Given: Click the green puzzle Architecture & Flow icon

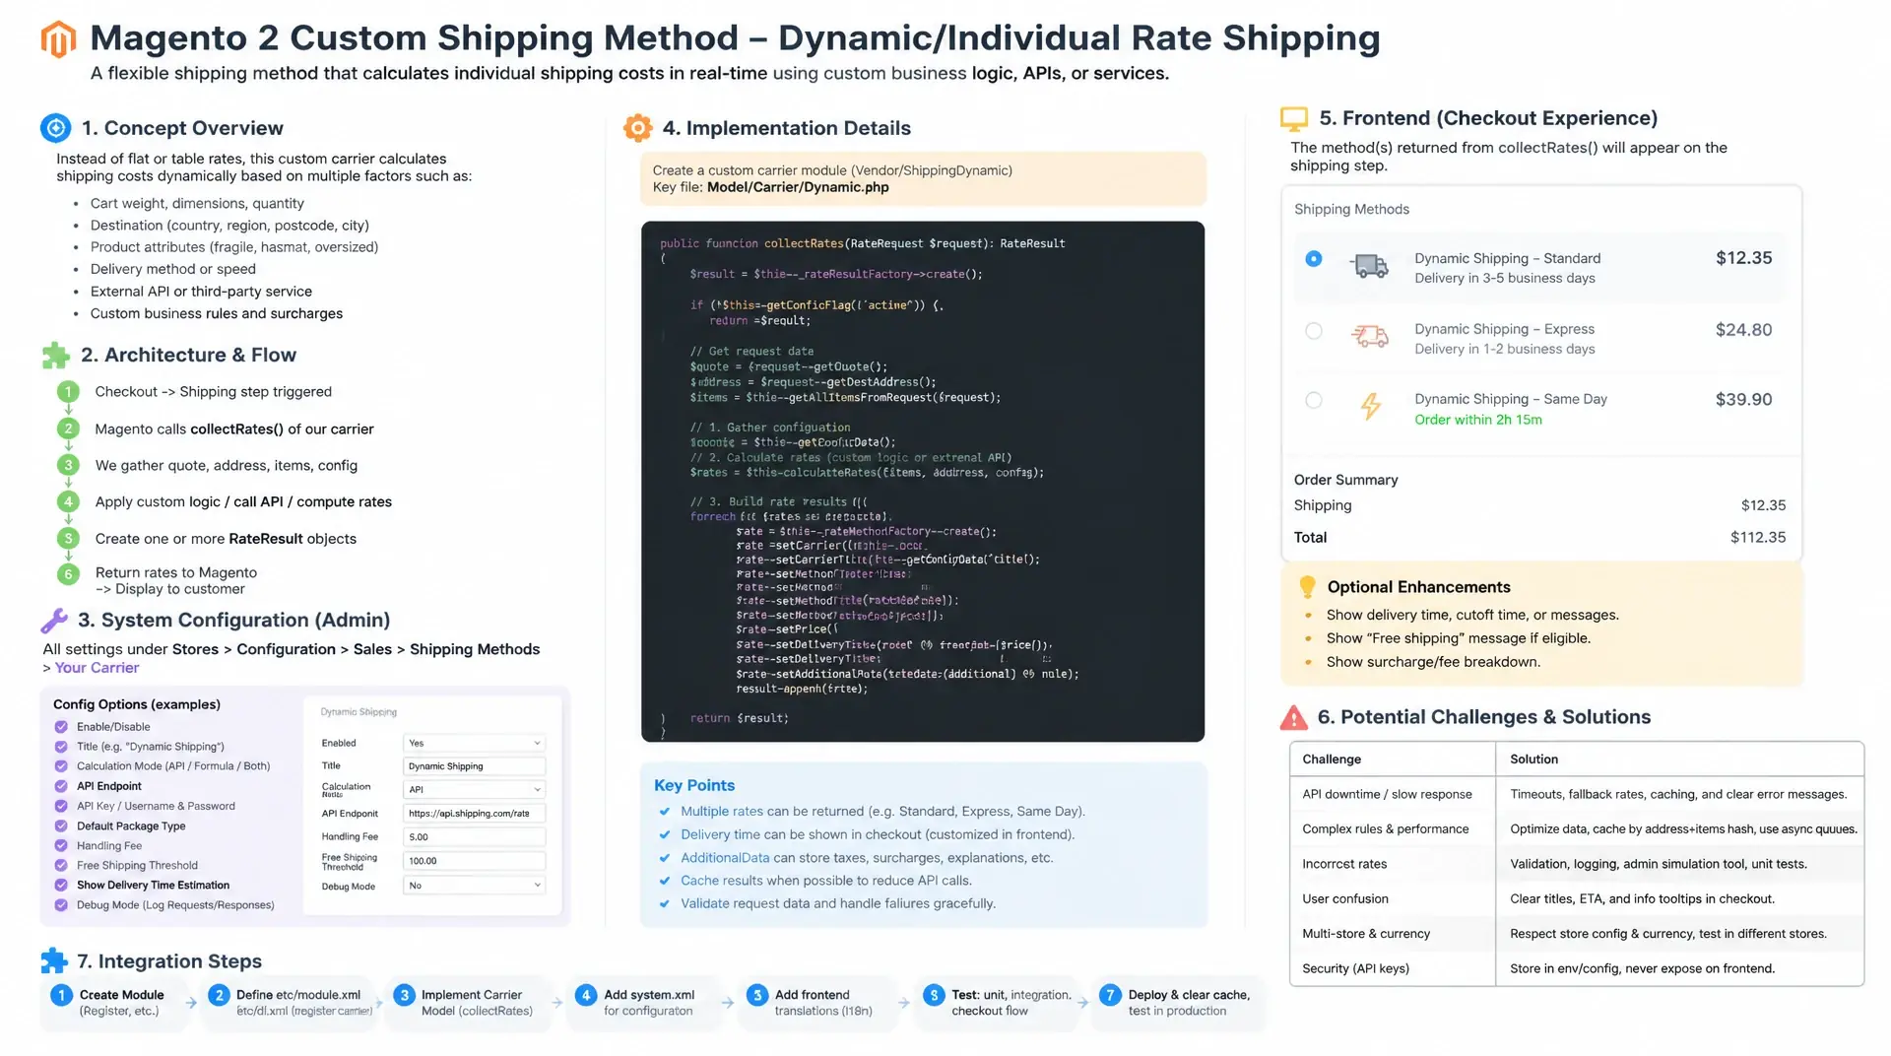Looking at the screenshot, I should pyautogui.click(x=56, y=356).
